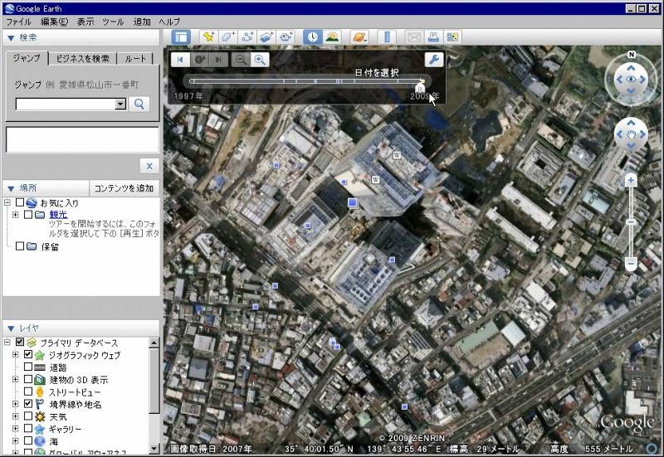Record a tour with camera icon
Viewport: 664px width, 457px height.
[x=286, y=37]
